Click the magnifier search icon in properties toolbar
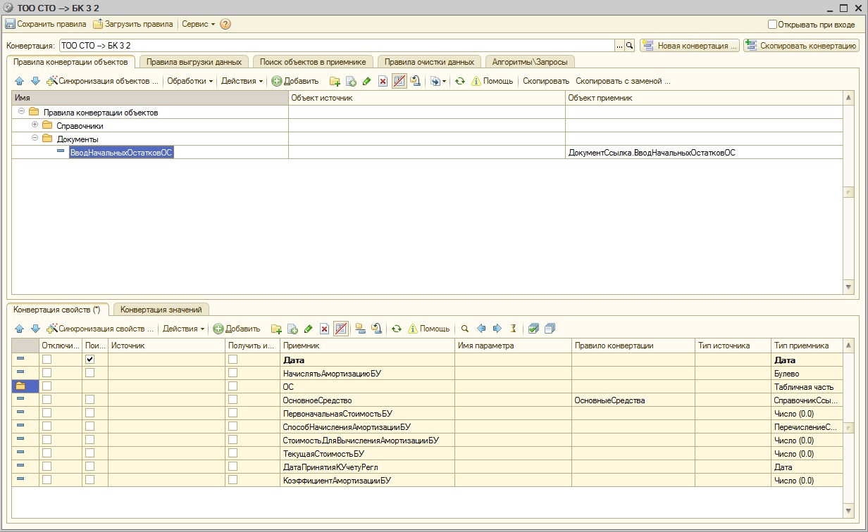This screenshot has width=868, height=532. (x=464, y=329)
